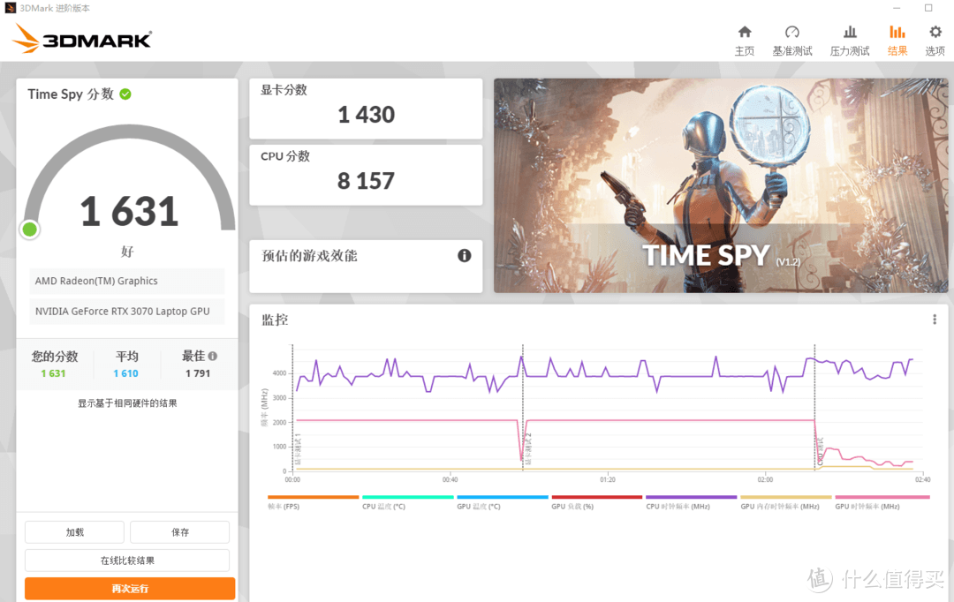Screen dimensions: 954x602
Task: Click the green marker on score gauge
Action: (x=29, y=230)
